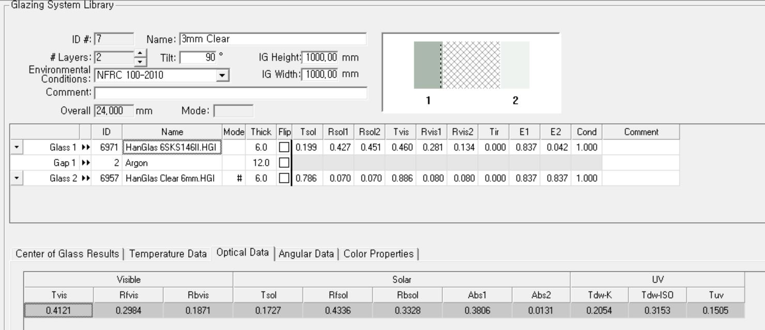Click the double-arrow icon beside Gap 1
This screenshot has width=765, height=330.
[86, 163]
